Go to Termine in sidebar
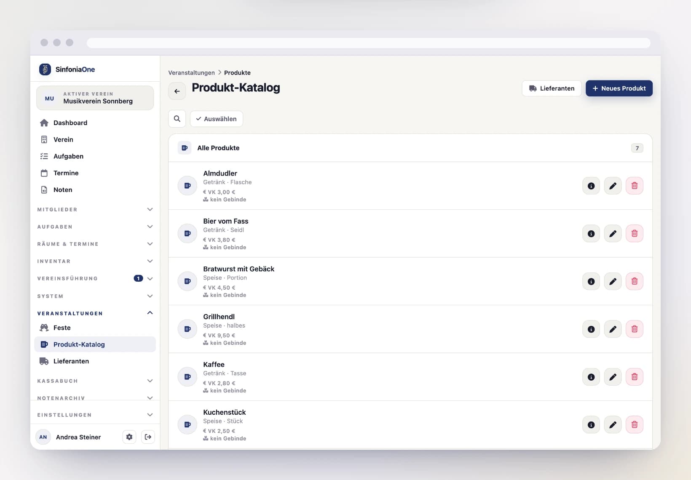691x480 pixels. coord(95,173)
